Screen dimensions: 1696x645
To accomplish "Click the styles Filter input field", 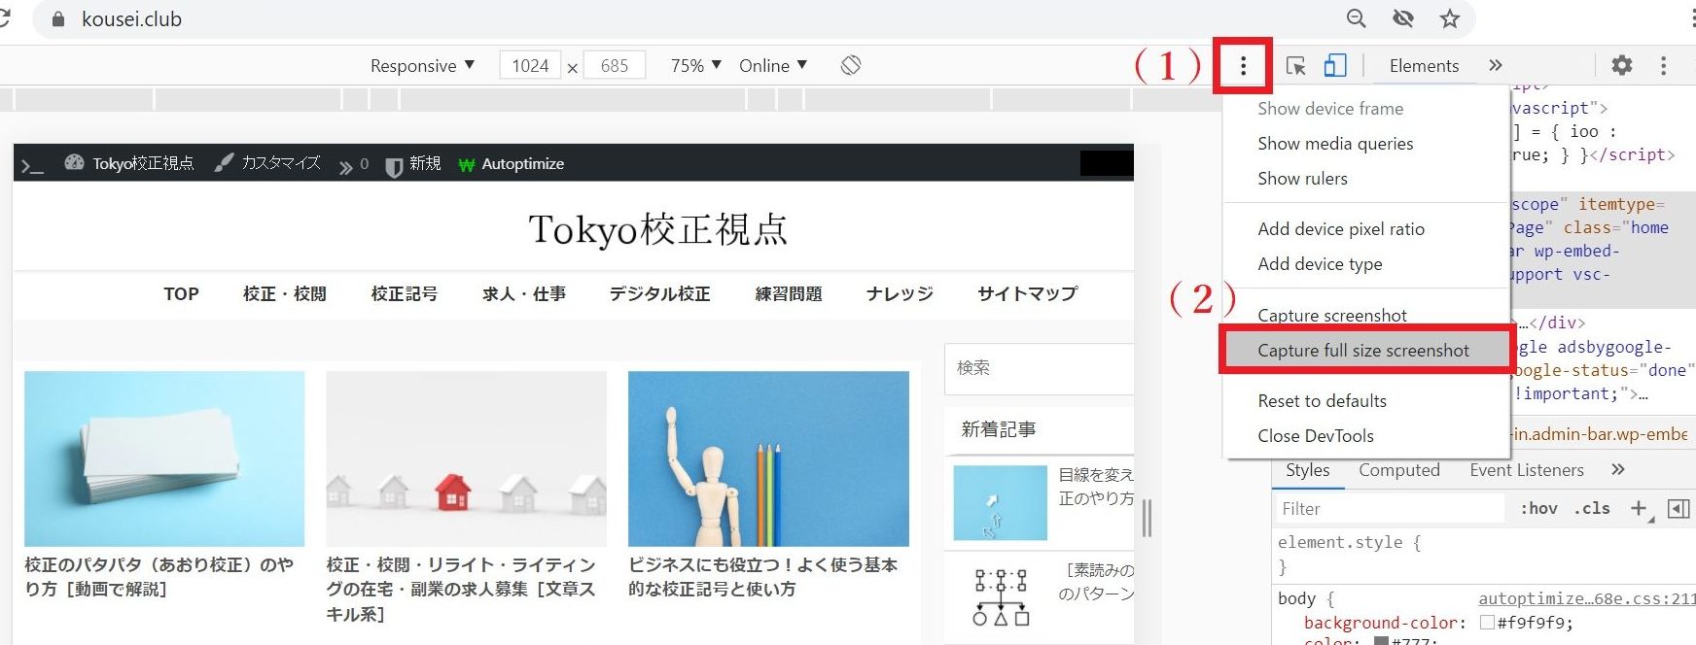I will (1389, 508).
